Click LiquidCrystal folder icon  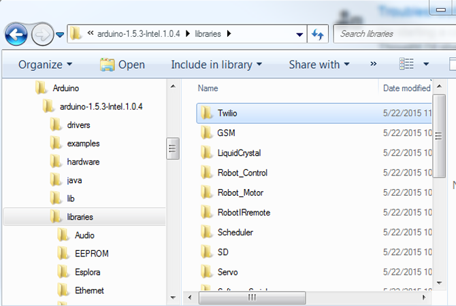click(x=206, y=152)
